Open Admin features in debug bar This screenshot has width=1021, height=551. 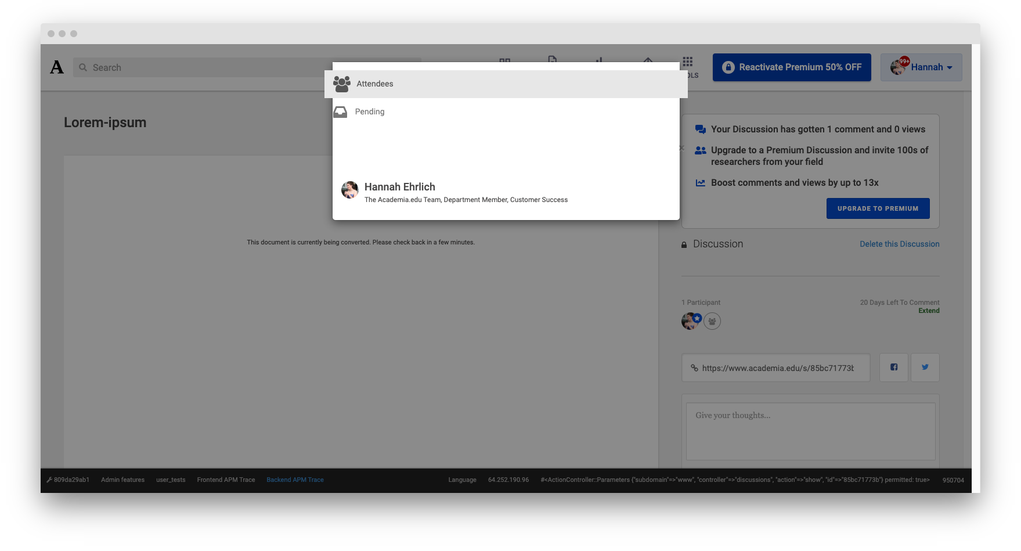122,480
